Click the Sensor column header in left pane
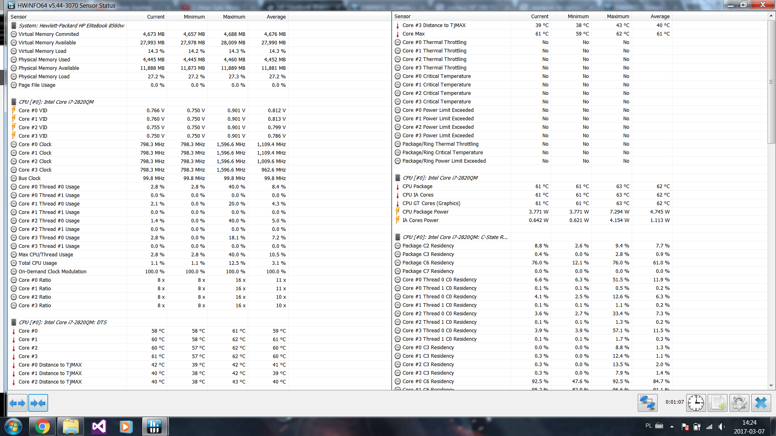This screenshot has height=436, width=776. click(x=67, y=17)
